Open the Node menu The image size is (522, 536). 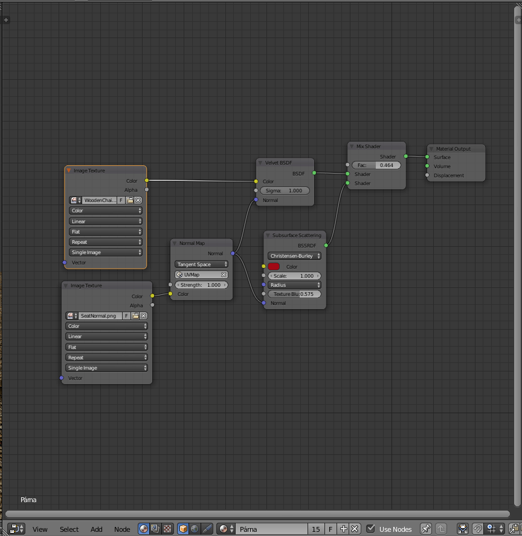[122, 529]
